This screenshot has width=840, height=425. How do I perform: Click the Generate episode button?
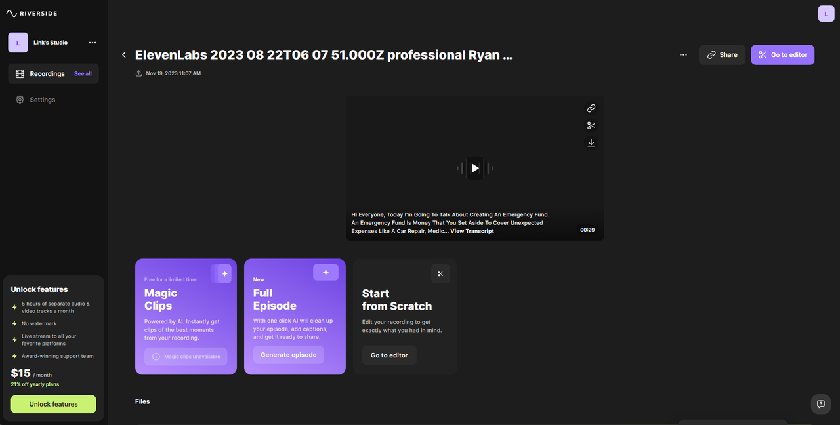(288, 355)
